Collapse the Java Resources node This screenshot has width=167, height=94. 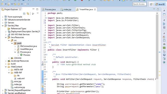coord(6,37)
